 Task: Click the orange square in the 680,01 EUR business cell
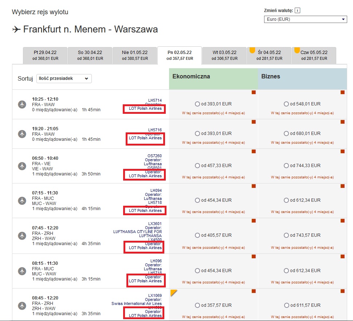coord(343,122)
